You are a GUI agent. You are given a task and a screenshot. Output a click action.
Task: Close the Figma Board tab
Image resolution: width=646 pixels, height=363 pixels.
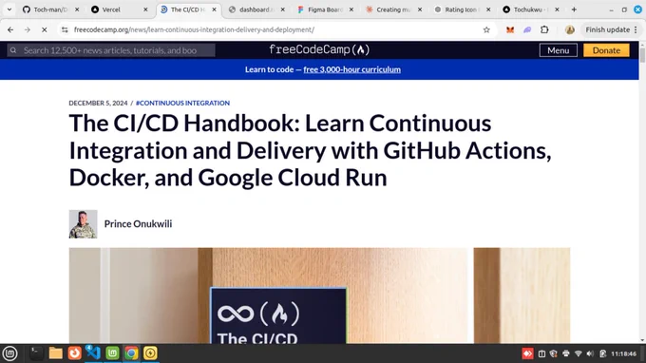point(351,10)
